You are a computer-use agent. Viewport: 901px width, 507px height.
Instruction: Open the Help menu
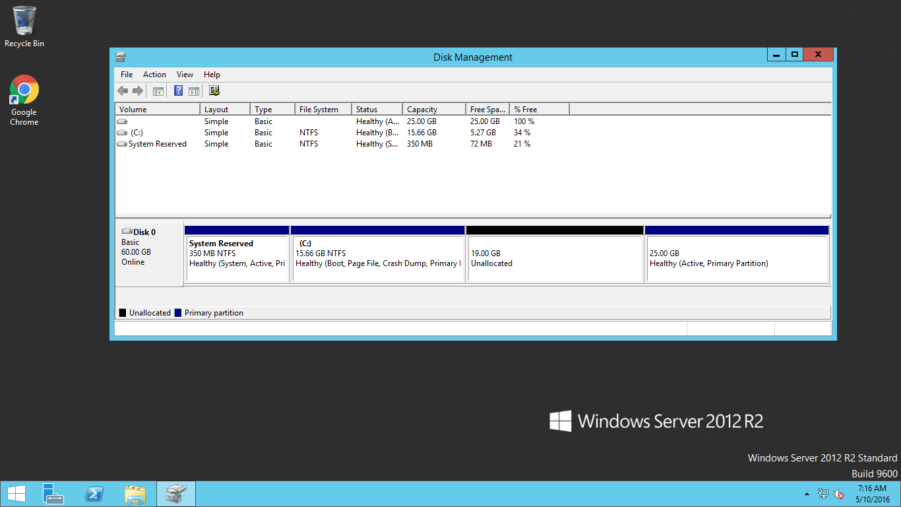pyautogui.click(x=212, y=75)
